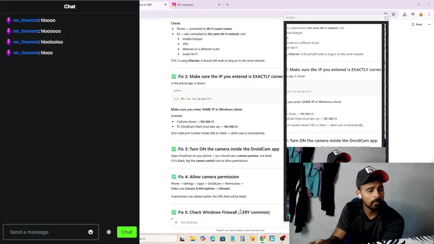The width and height of the screenshot is (434, 244).
Task: Click the 'arduino' code block label
Action: coord(178,91)
